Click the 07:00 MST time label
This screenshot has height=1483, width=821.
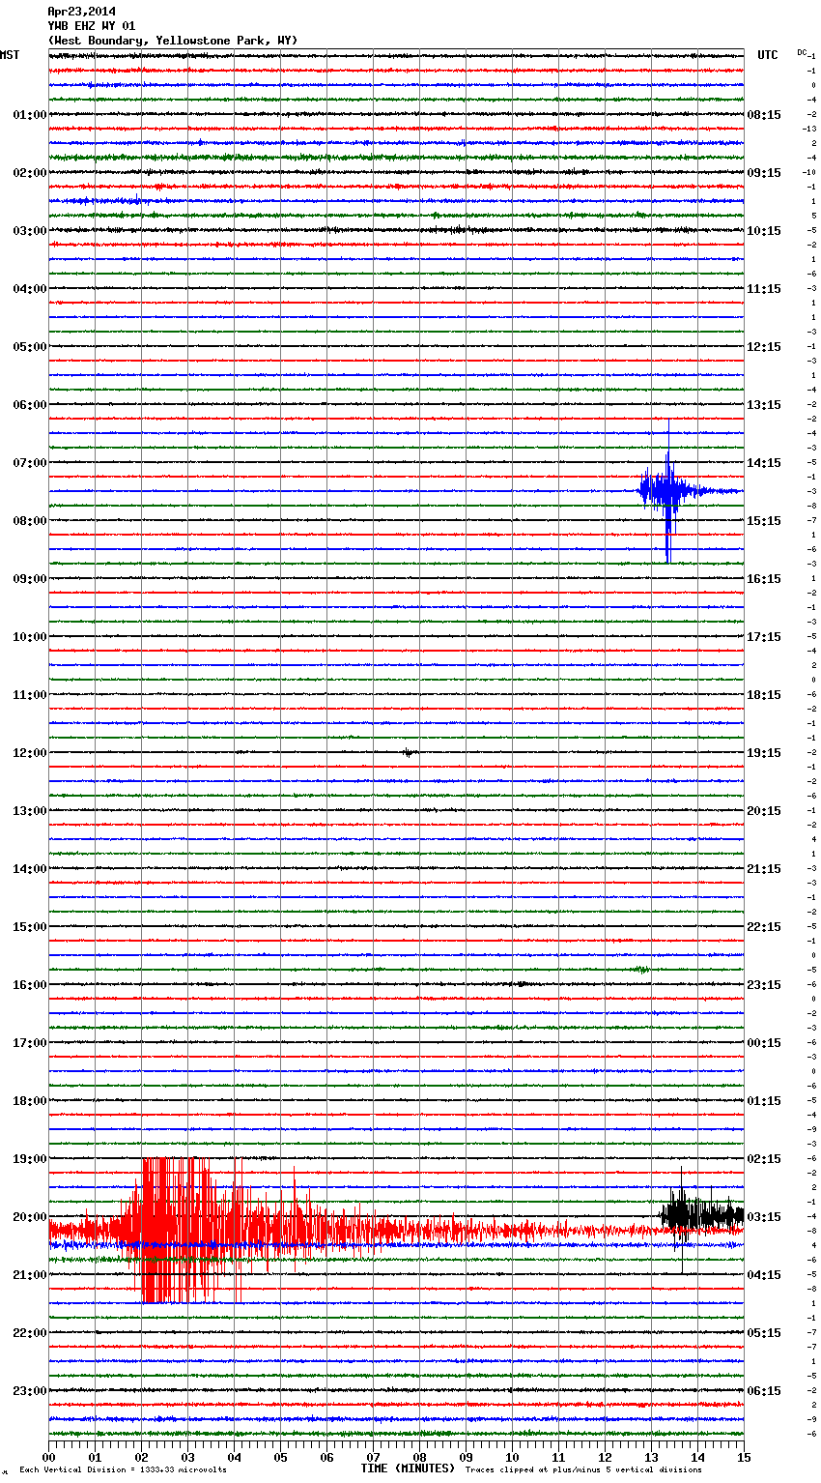coord(29,463)
